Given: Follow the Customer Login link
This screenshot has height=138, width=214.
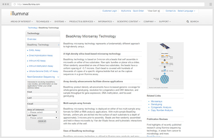Looking at the screenshot, I should coord(110,11).
